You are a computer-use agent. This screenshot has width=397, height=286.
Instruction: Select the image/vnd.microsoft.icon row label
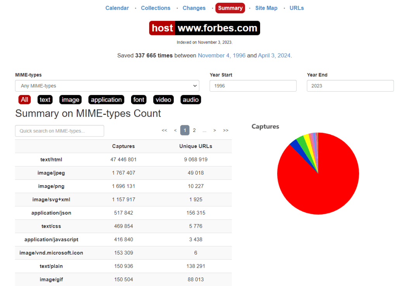(51, 253)
